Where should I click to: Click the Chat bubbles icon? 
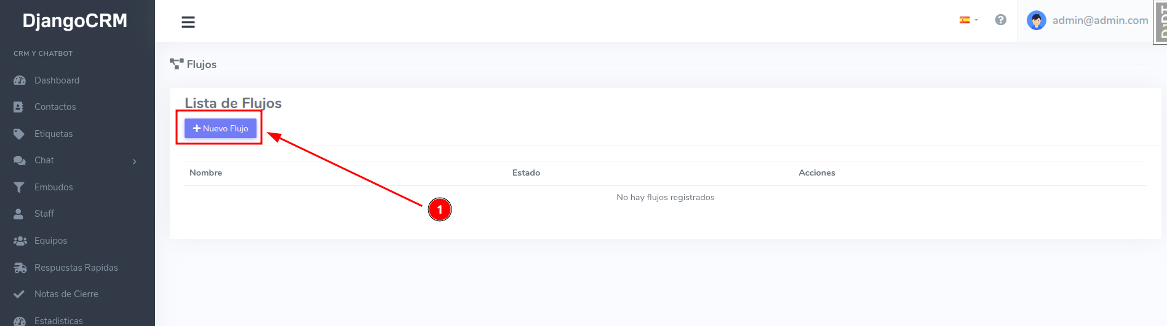pyautogui.click(x=20, y=160)
